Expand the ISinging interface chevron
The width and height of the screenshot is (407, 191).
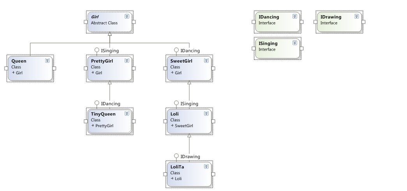click(295, 43)
